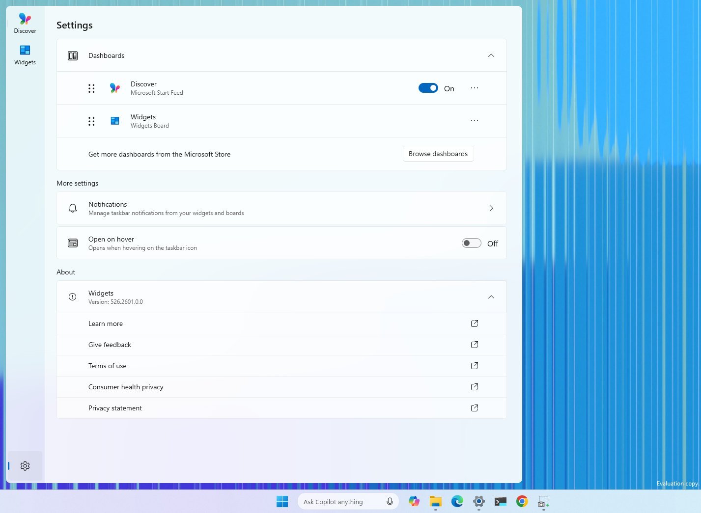Click the Widgets settings gear in the sidebar
This screenshot has height=513, width=701.
click(x=25, y=465)
